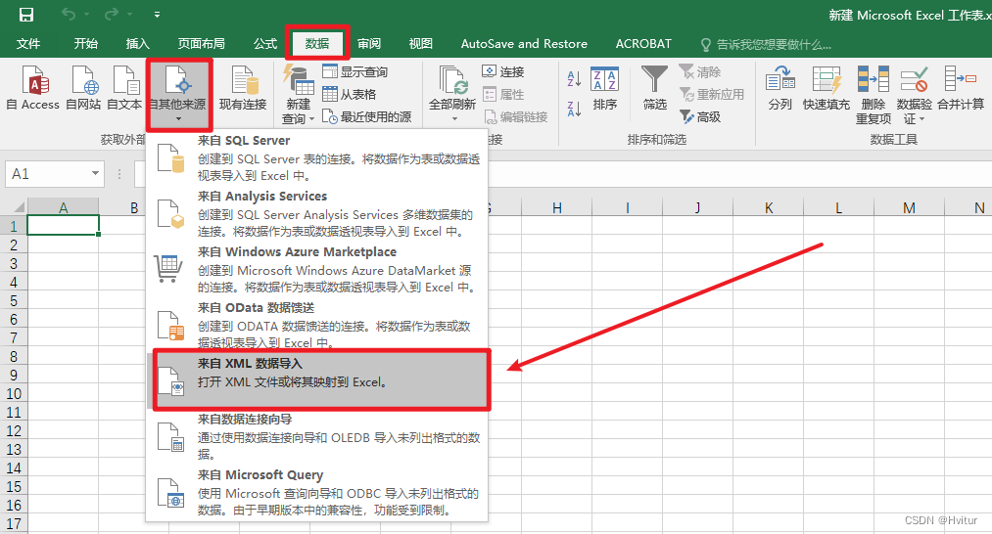Open 高级 advanced filter
This screenshot has width=992, height=534.
(700, 117)
